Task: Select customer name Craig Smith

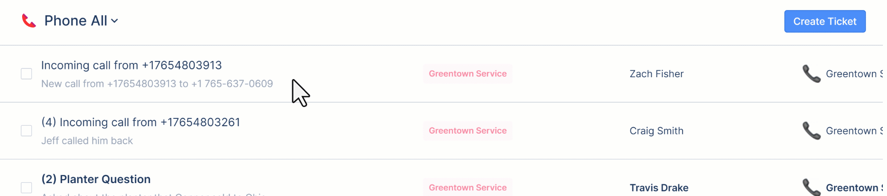Action: (x=656, y=131)
